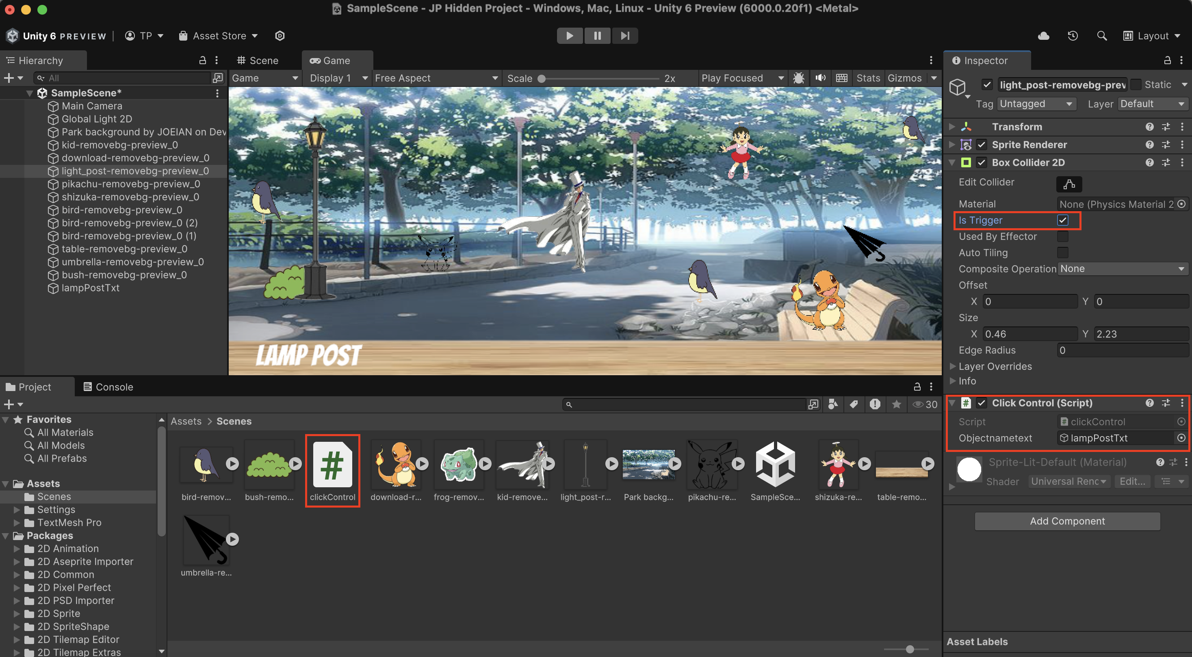Viewport: 1192px width, 657px height.
Task: Toggle Box Collider 2D enabled checkbox
Action: tap(981, 163)
